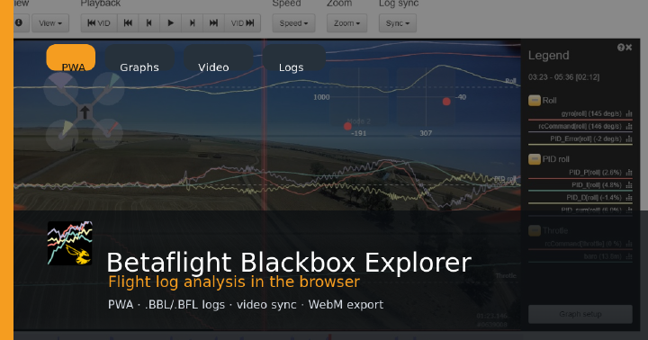
Task: Click the legend time range 03:23 - 05:36
Action: point(563,77)
